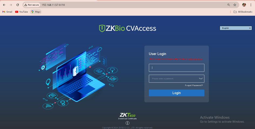
Task: Click the browser forward arrow
Action: (x=11, y=5)
